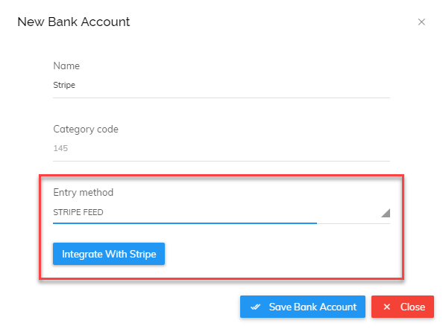Open Entry method dropdown via triangle arrow

[386, 213]
